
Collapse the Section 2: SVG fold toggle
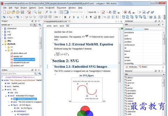point(51,59)
